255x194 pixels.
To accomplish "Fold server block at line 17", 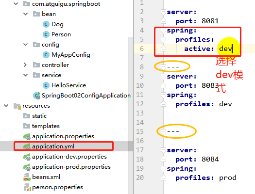I will click(x=163, y=150).
